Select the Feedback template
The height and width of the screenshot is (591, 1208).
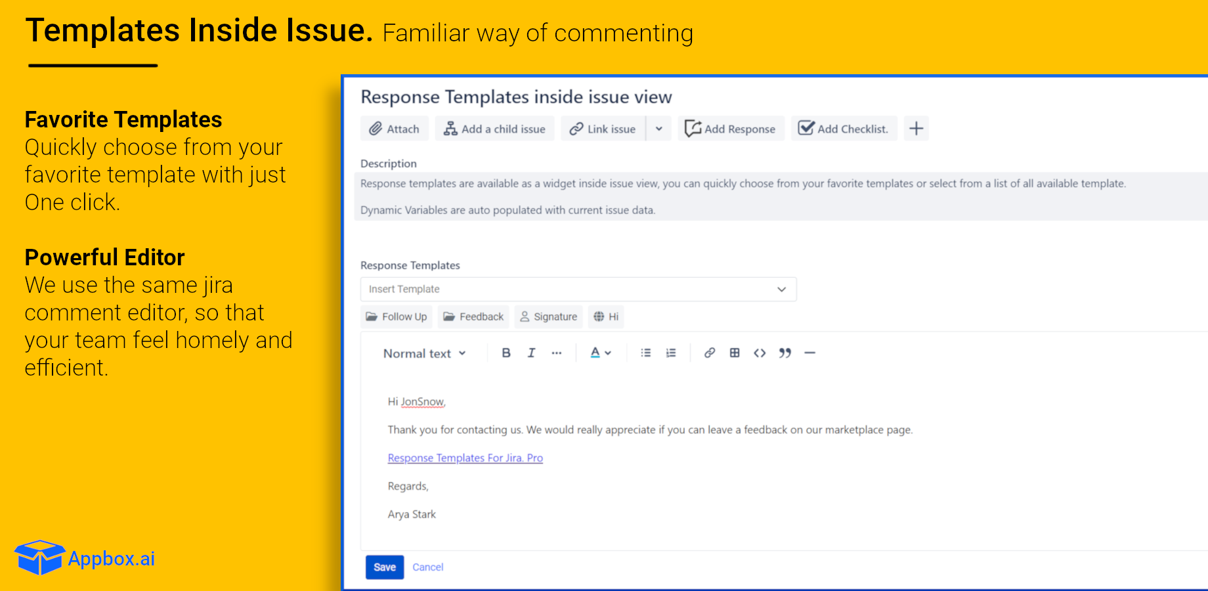[473, 317]
